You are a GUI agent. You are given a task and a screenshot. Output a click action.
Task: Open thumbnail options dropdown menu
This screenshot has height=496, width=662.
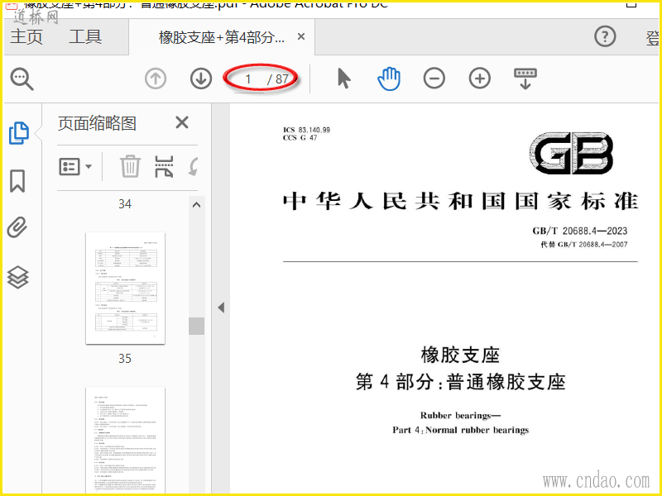click(x=75, y=167)
